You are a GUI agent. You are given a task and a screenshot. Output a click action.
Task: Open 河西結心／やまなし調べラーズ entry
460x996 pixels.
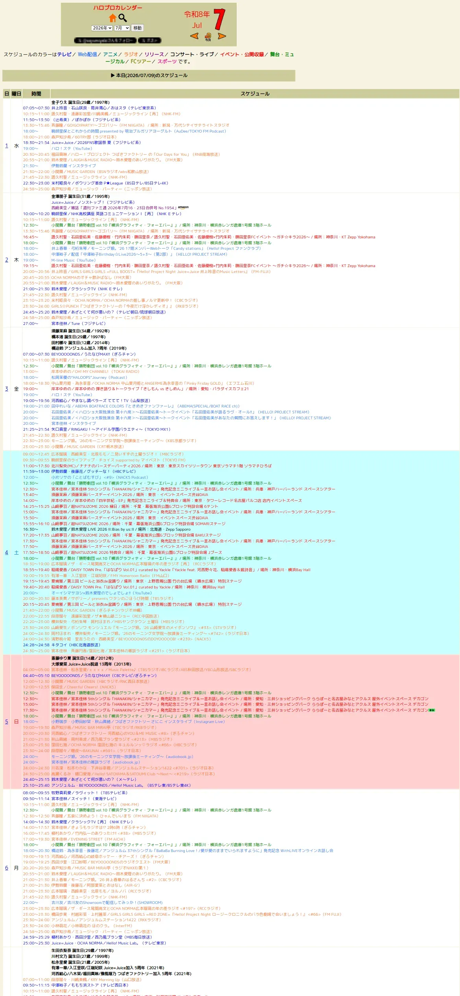(x=101, y=401)
